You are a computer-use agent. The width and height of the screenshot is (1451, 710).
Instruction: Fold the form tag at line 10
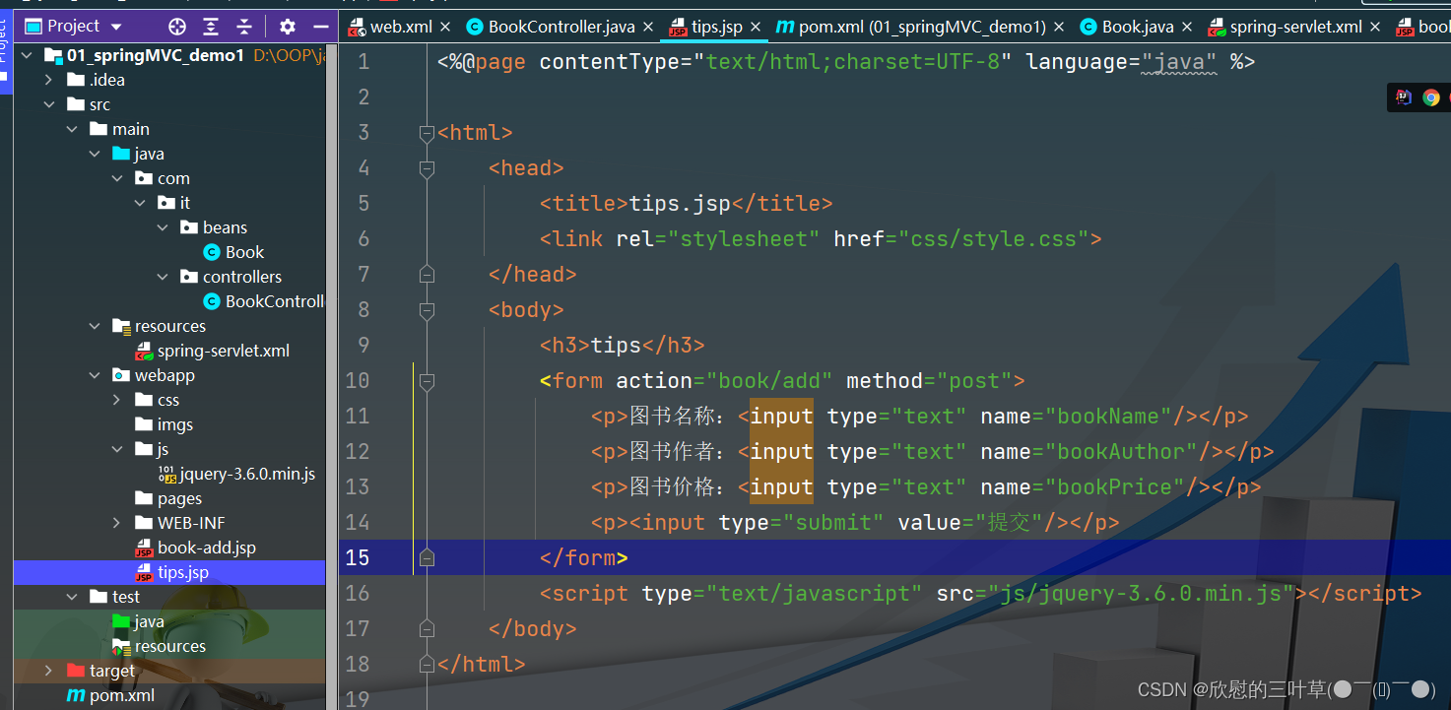427,380
